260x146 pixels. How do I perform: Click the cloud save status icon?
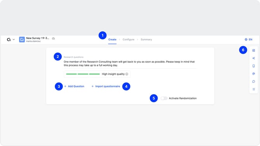53,38
